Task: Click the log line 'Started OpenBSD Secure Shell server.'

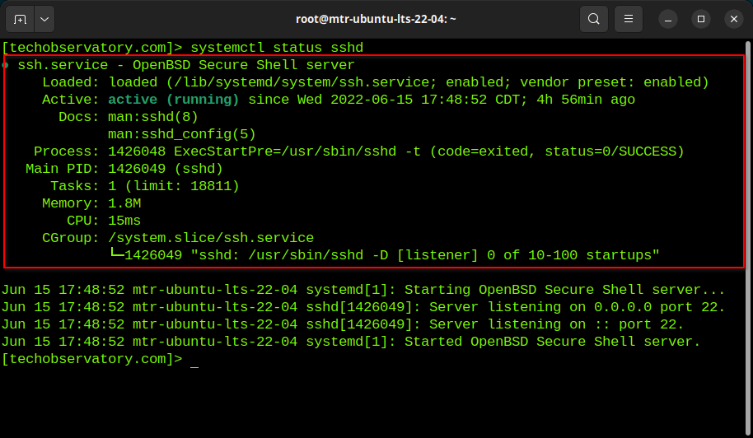Action: (552, 342)
